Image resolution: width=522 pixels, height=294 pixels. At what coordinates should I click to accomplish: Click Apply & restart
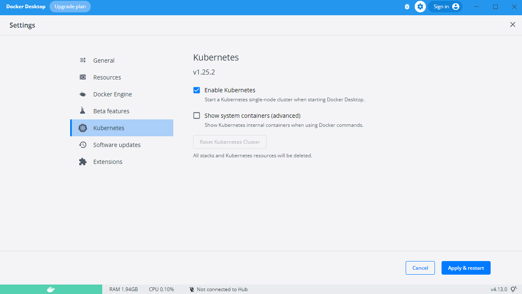coord(466,268)
